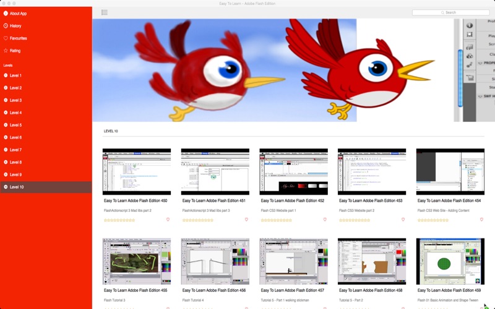Open title Easy To Learn Adobe Flash Edition 452
Viewport: 495px width, 309px height.
[x=292, y=200]
